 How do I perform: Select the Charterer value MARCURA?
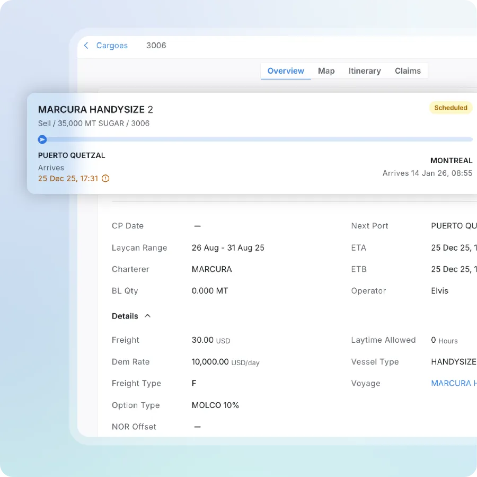click(x=211, y=269)
